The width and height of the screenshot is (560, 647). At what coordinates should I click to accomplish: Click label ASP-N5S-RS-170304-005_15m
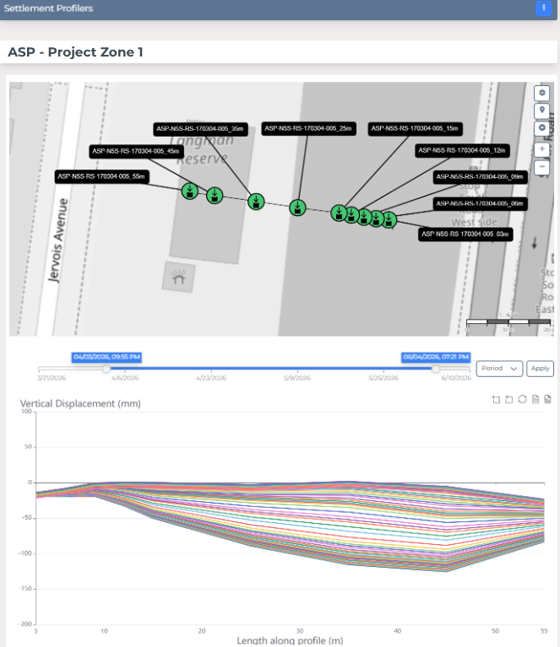415,129
